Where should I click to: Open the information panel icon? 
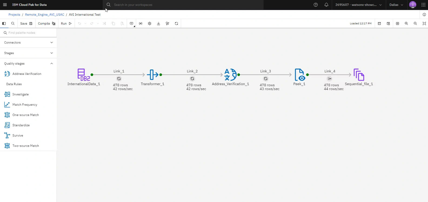[x=424, y=15]
